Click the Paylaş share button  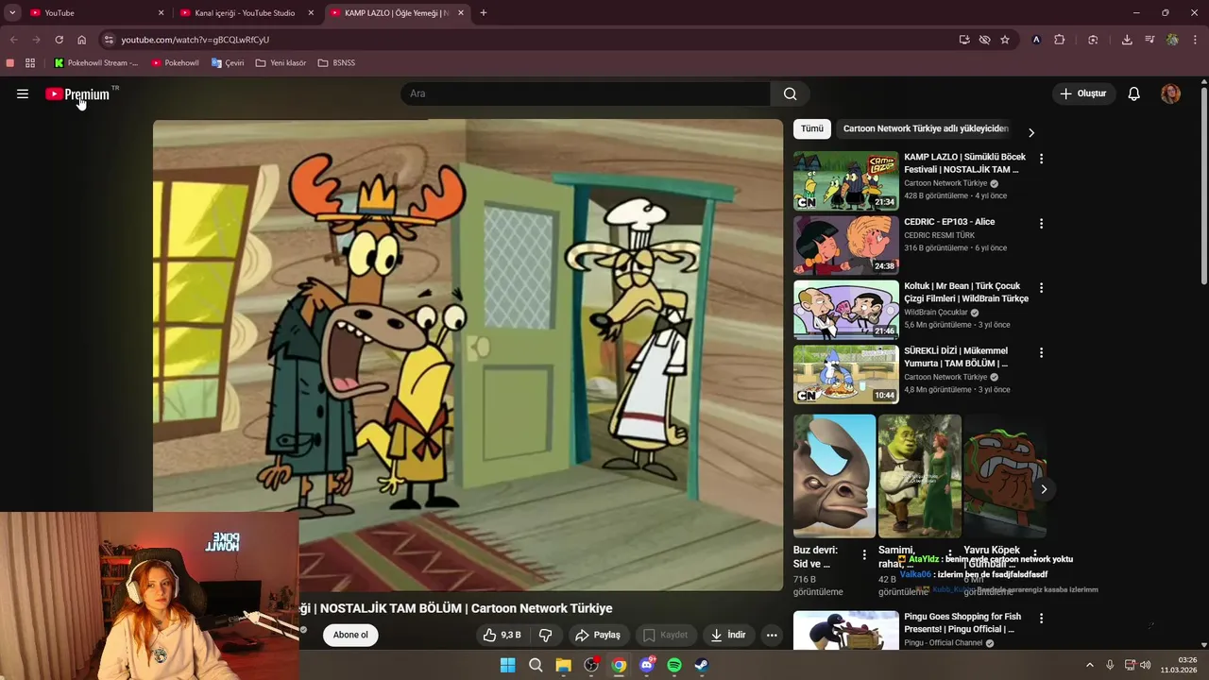pos(598,635)
